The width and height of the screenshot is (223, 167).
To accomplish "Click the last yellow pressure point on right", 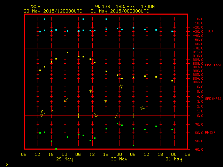I will 172,81.
